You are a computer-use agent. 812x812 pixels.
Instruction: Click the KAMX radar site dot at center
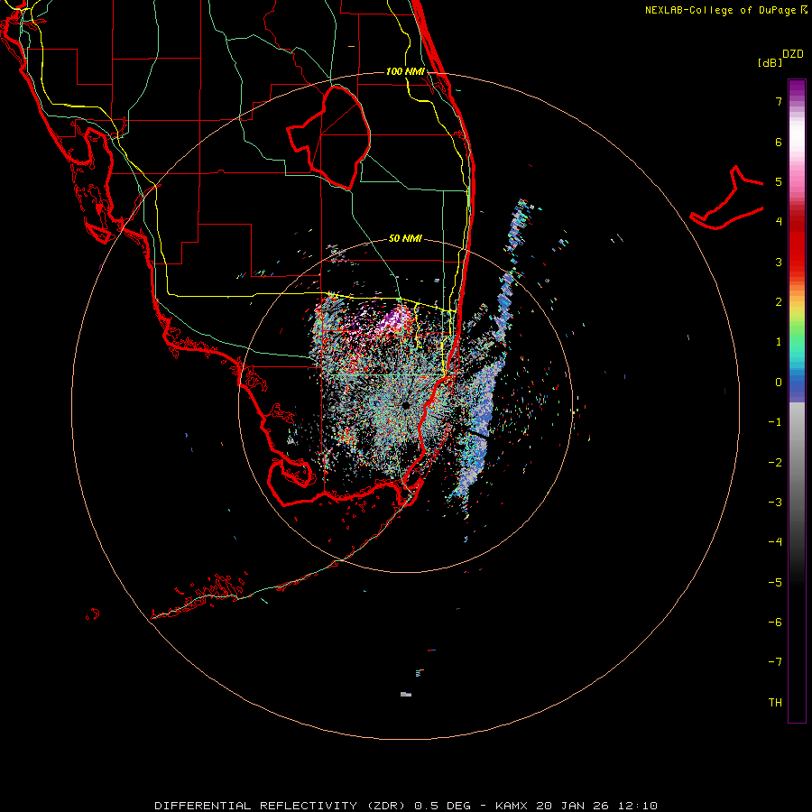(405, 406)
